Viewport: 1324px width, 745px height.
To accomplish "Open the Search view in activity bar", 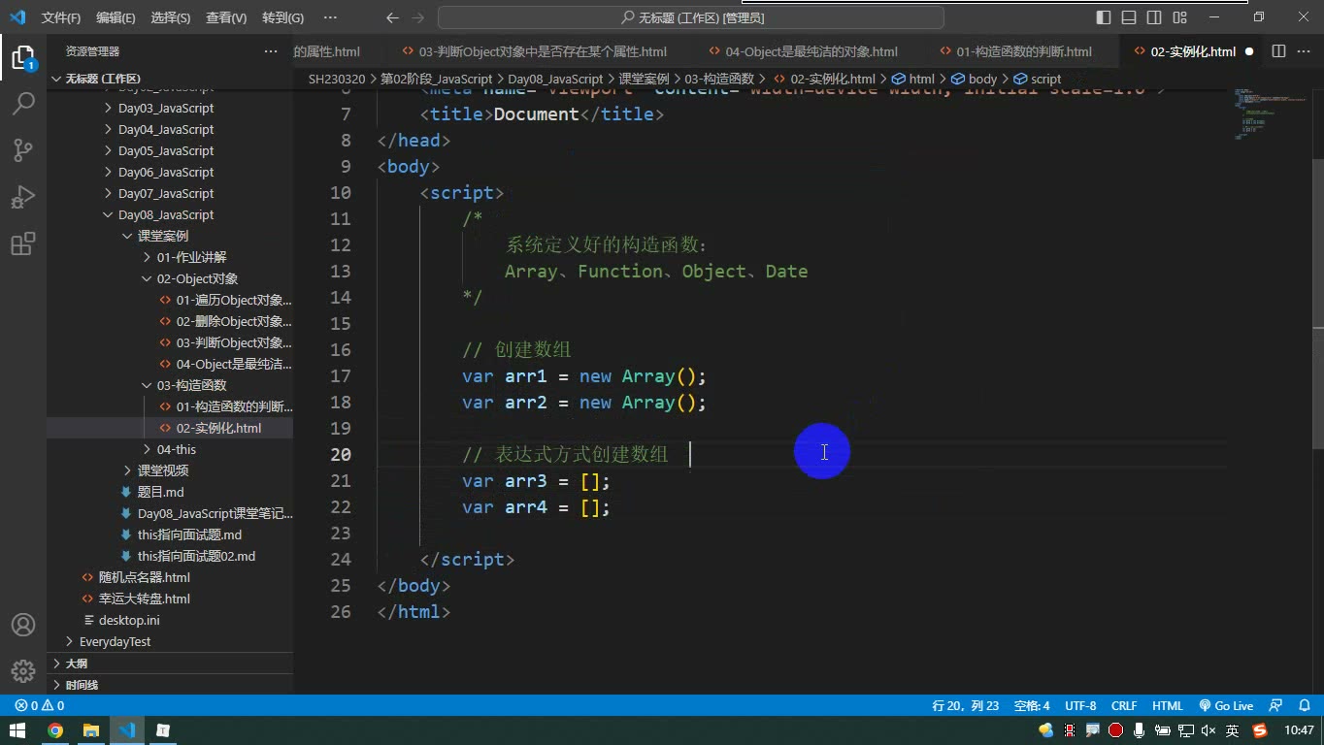I will 23,103.
